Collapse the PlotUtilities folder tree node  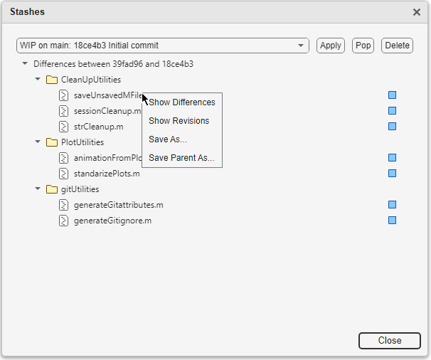pos(38,142)
